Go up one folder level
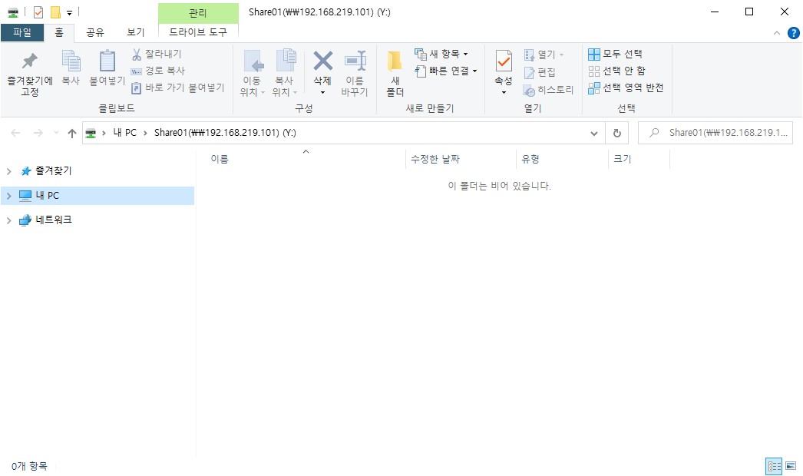 71,134
